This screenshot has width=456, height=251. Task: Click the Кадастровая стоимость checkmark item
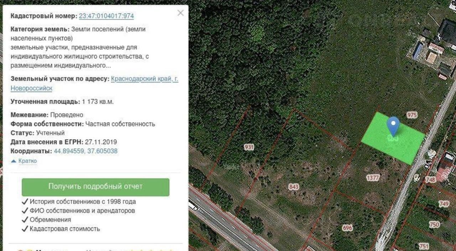tap(61, 229)
